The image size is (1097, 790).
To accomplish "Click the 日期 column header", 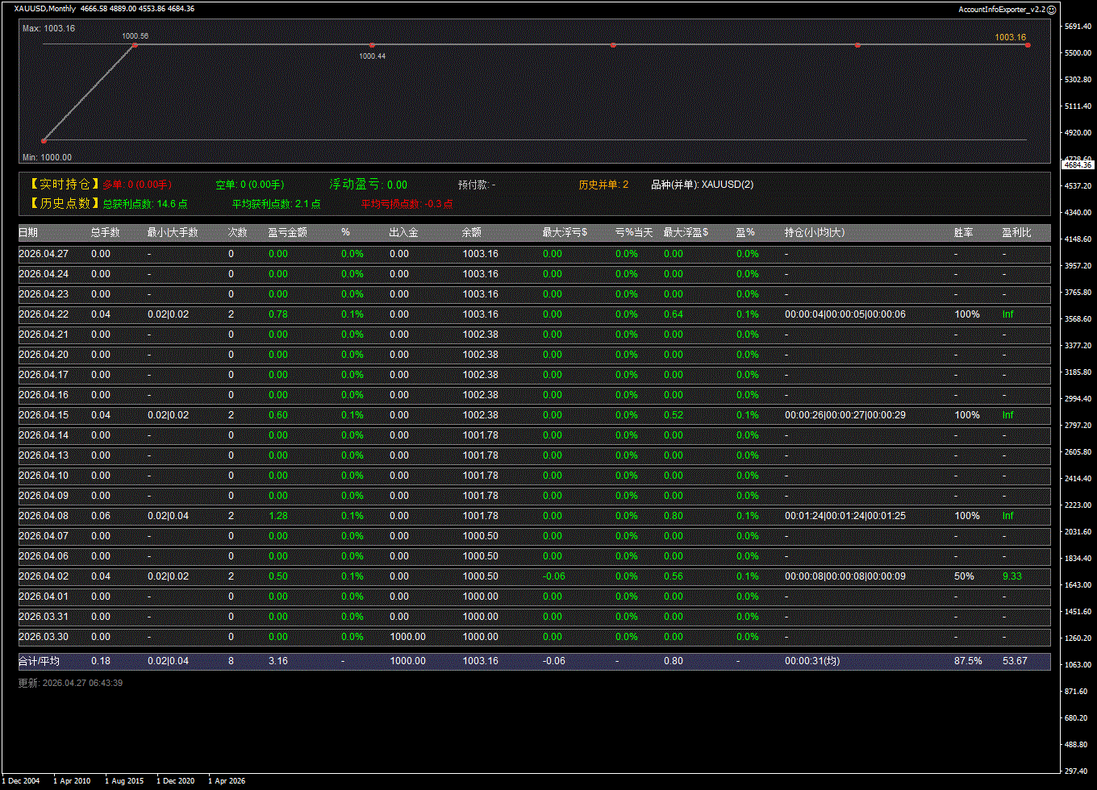I will pos(28,233).
